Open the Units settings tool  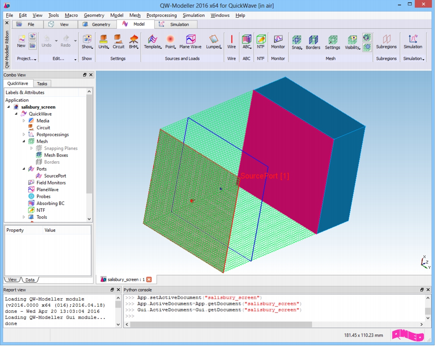[x=103, y=42]
